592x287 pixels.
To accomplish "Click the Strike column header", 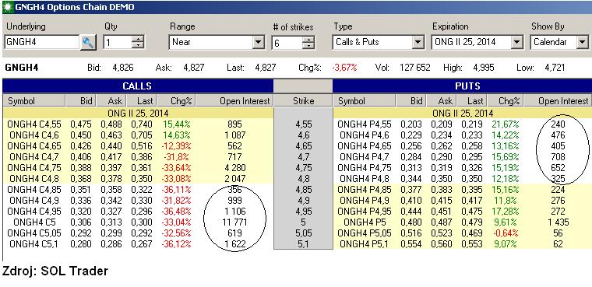I will point(303,100).
